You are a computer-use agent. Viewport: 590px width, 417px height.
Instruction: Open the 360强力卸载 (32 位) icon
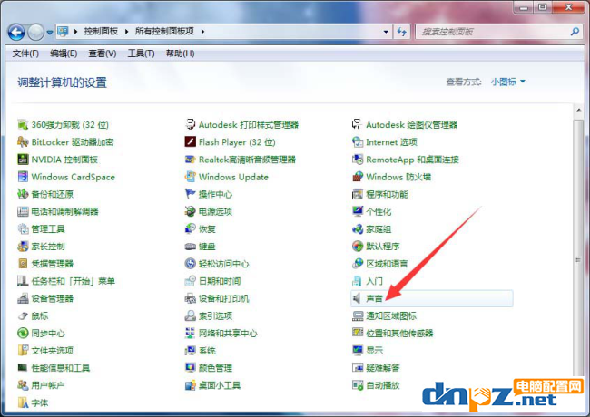(23, 124)
